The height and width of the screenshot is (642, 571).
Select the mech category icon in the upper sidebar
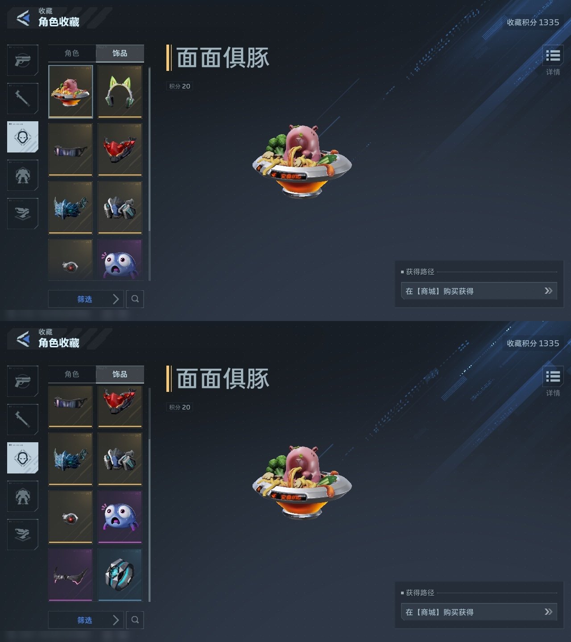tap(23, 176)
